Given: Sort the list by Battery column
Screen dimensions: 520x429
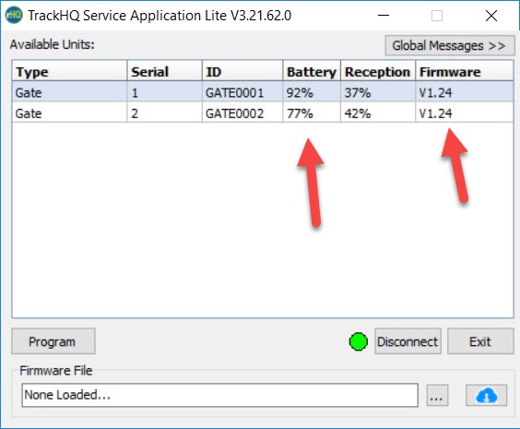Looking at the screenshot, I should pyautogui.click(x=312, y=71).
